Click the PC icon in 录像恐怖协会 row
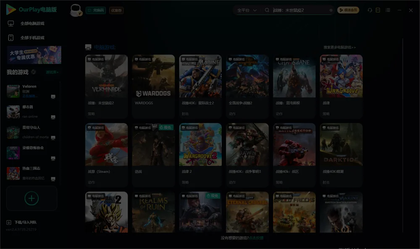 tap(53, 158)
